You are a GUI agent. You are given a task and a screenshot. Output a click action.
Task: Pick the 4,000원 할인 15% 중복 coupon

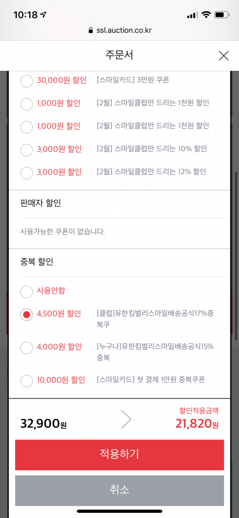pos(27,348)
